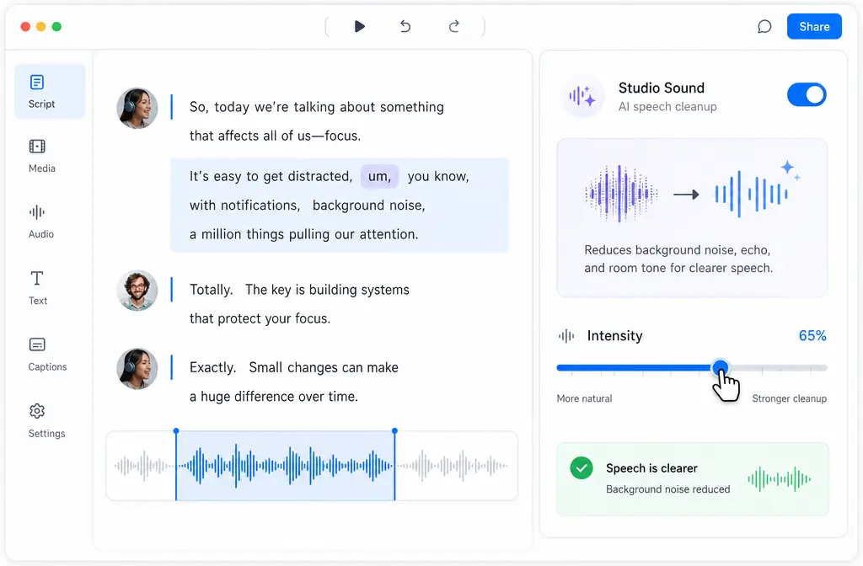Click the words "with notifications,"
Screen dimensions: 863x566
(x=244, y=206)
